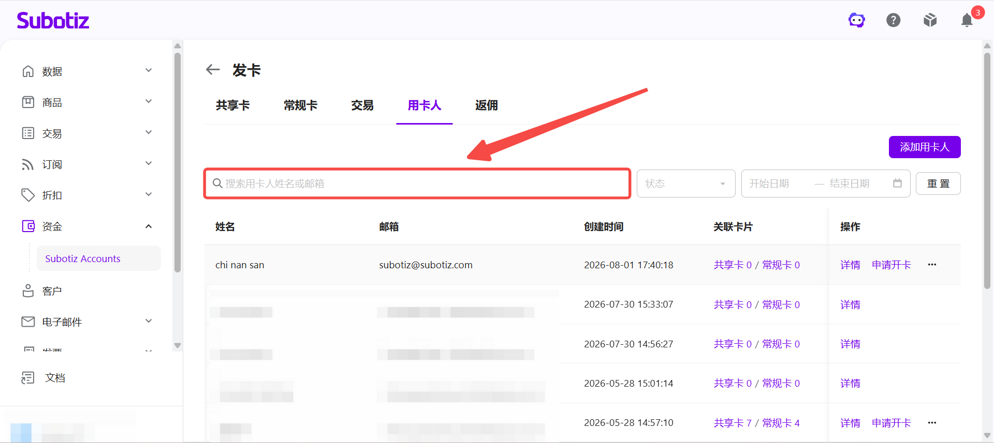This screenshot has height=443, width=994.
Task: Switch to the 共享卡 tab
Action: [x=232, y=105]
